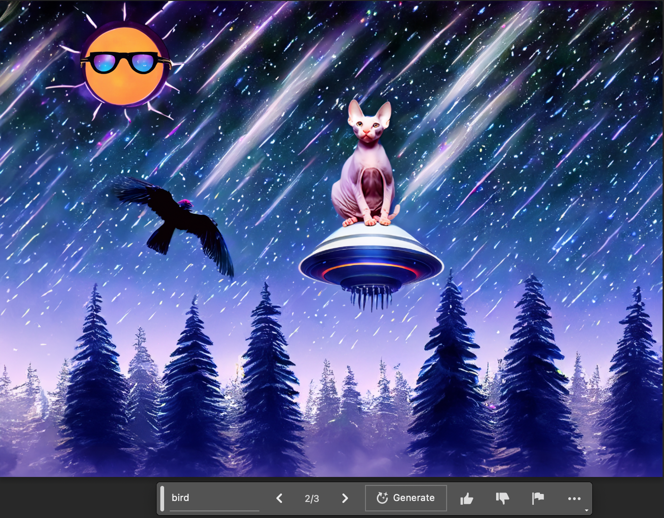Screen dimensions: 664x518
Task: Open the three-dots more options menu
Action: pyautogui.click(x=574, y=499)
